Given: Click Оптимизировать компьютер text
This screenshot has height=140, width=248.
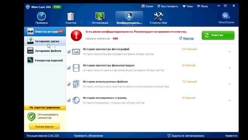Looking at the screenshot, I should (x=48, y=116).
